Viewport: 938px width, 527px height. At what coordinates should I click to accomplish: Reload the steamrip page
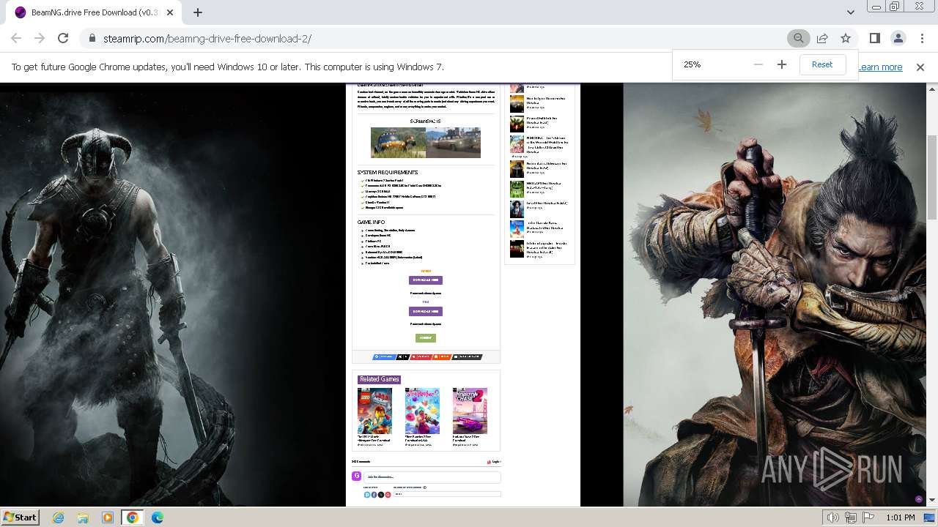tap(63, 38)
